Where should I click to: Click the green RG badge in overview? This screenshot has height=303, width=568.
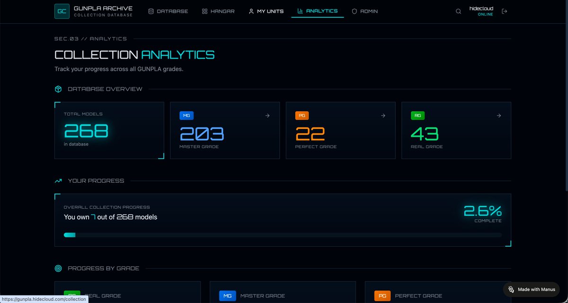point(417,116)
